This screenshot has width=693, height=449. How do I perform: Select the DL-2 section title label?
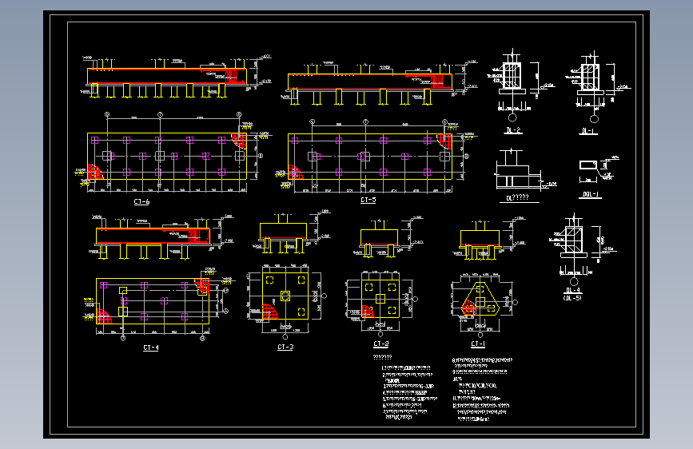pos(513,130)
